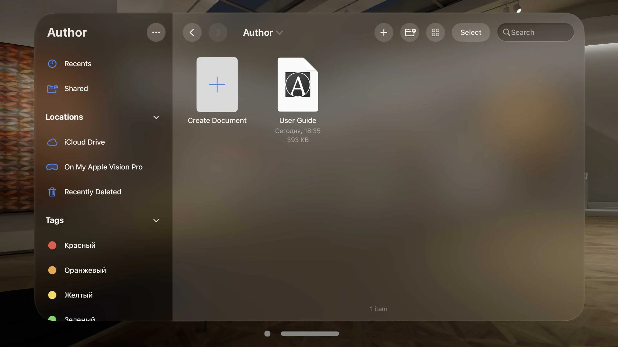Screen dimensions: 618x347
Task: Open the User Guide document
Action: pyautogui.click(x=297, y=85)
